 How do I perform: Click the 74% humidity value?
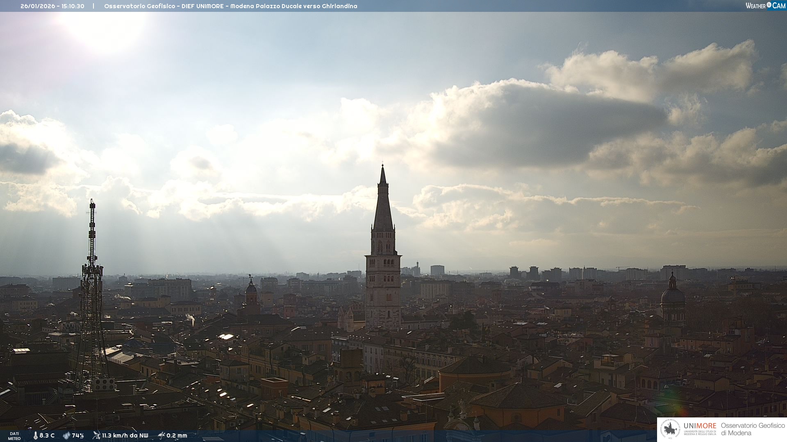(x=78, y=436)
